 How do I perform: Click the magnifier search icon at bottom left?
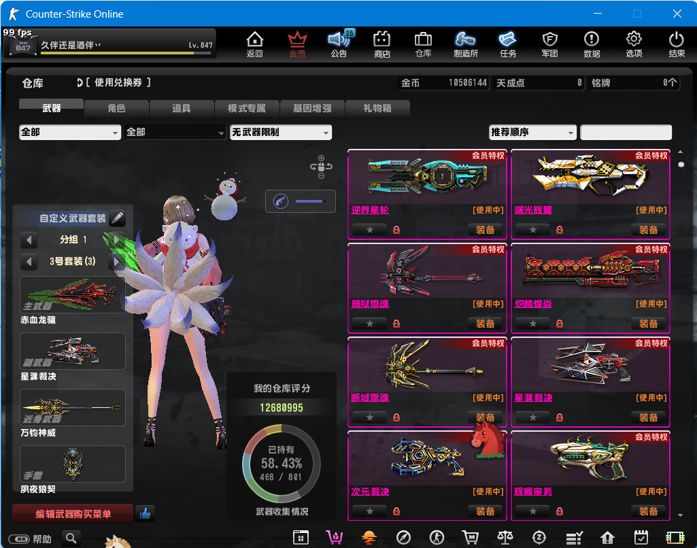coord(71,538)
